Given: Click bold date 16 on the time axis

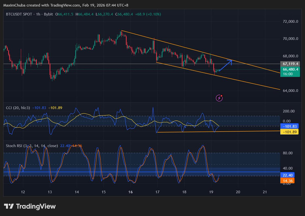Looking at the screenshot, I should pos(130,192).
